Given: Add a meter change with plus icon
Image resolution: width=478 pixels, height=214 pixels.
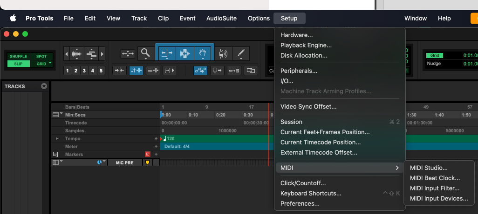Looking at the screenshot, I should coord(156,146).
